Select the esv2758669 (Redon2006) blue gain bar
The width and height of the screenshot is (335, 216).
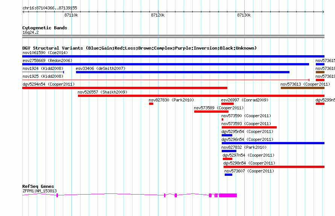166,64
